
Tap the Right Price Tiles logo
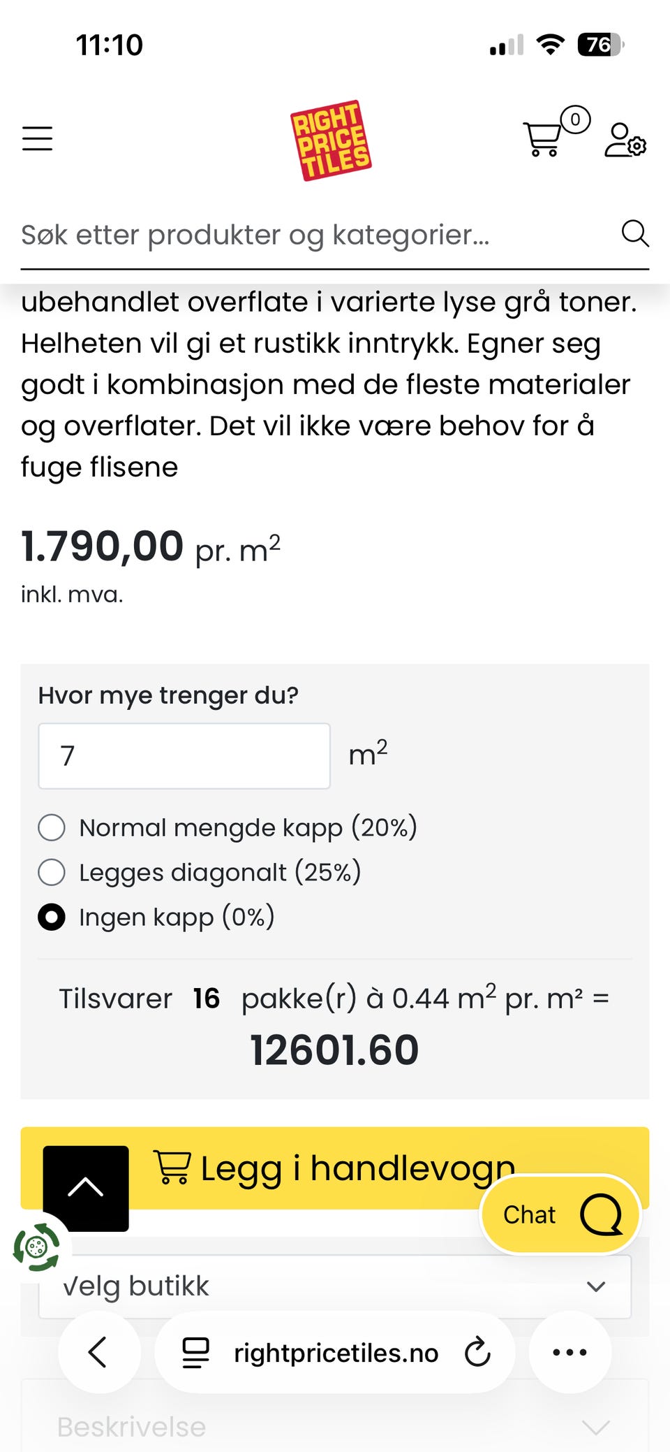pos(331,140)
